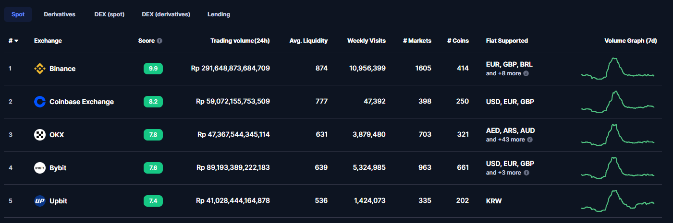
Task: Click OKX volume Rp 47,367,544,345,114
Action: [x=233, y=135]
